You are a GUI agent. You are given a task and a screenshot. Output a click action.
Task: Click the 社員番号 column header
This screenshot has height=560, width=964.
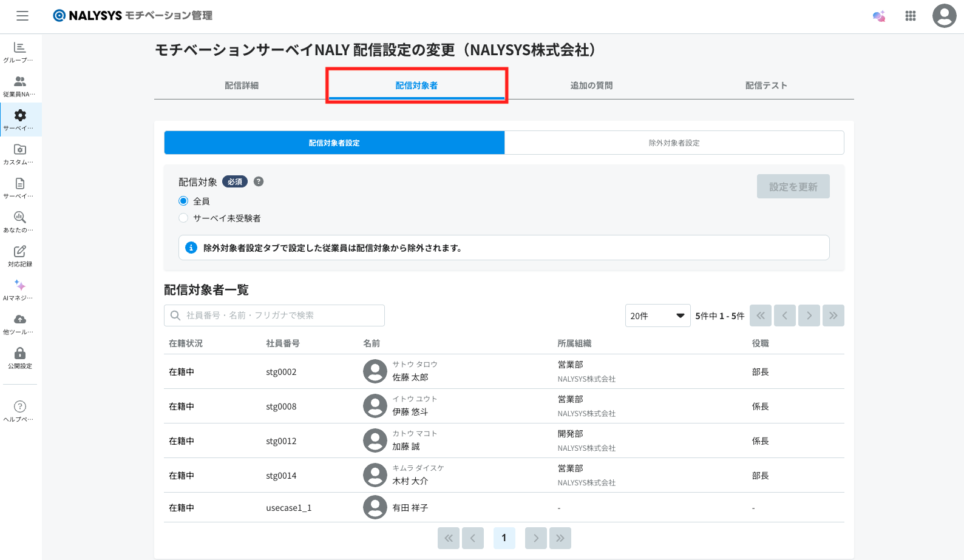[x=283, y=343]
